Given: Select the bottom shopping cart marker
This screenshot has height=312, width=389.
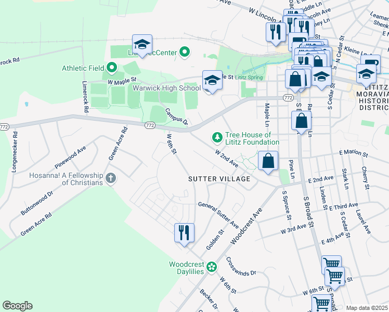Looking at the screenshot, I should [322, 303].
